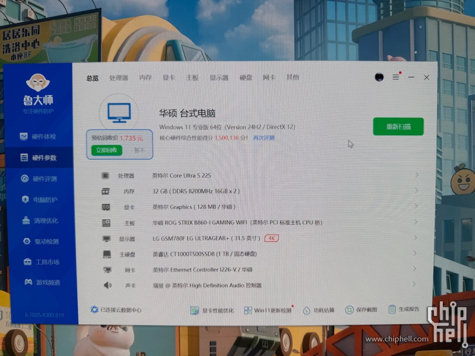Click the 显示器 monitor row icon
The width and height of the screenshot is (475, 356).
coord(106,239)
